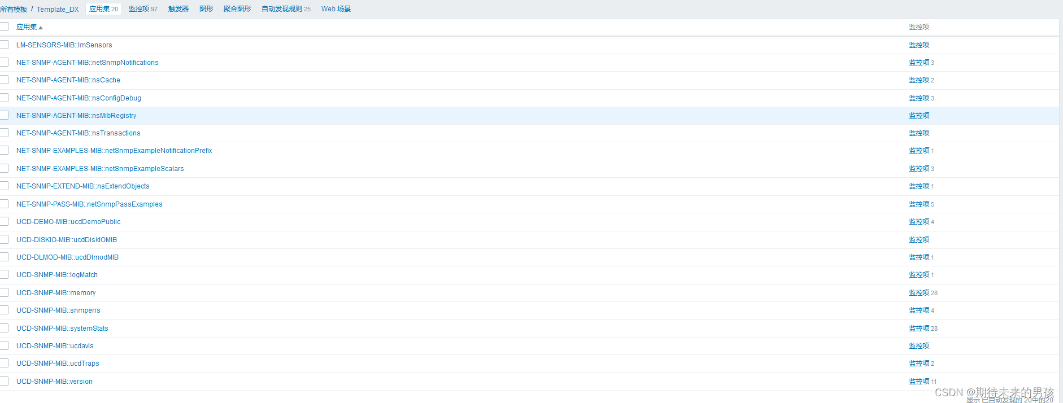1063x403 pixels.
Task: Open UCD-DLMOD-MIB::ucdDlmodMIB application
Action: point(68,257)
